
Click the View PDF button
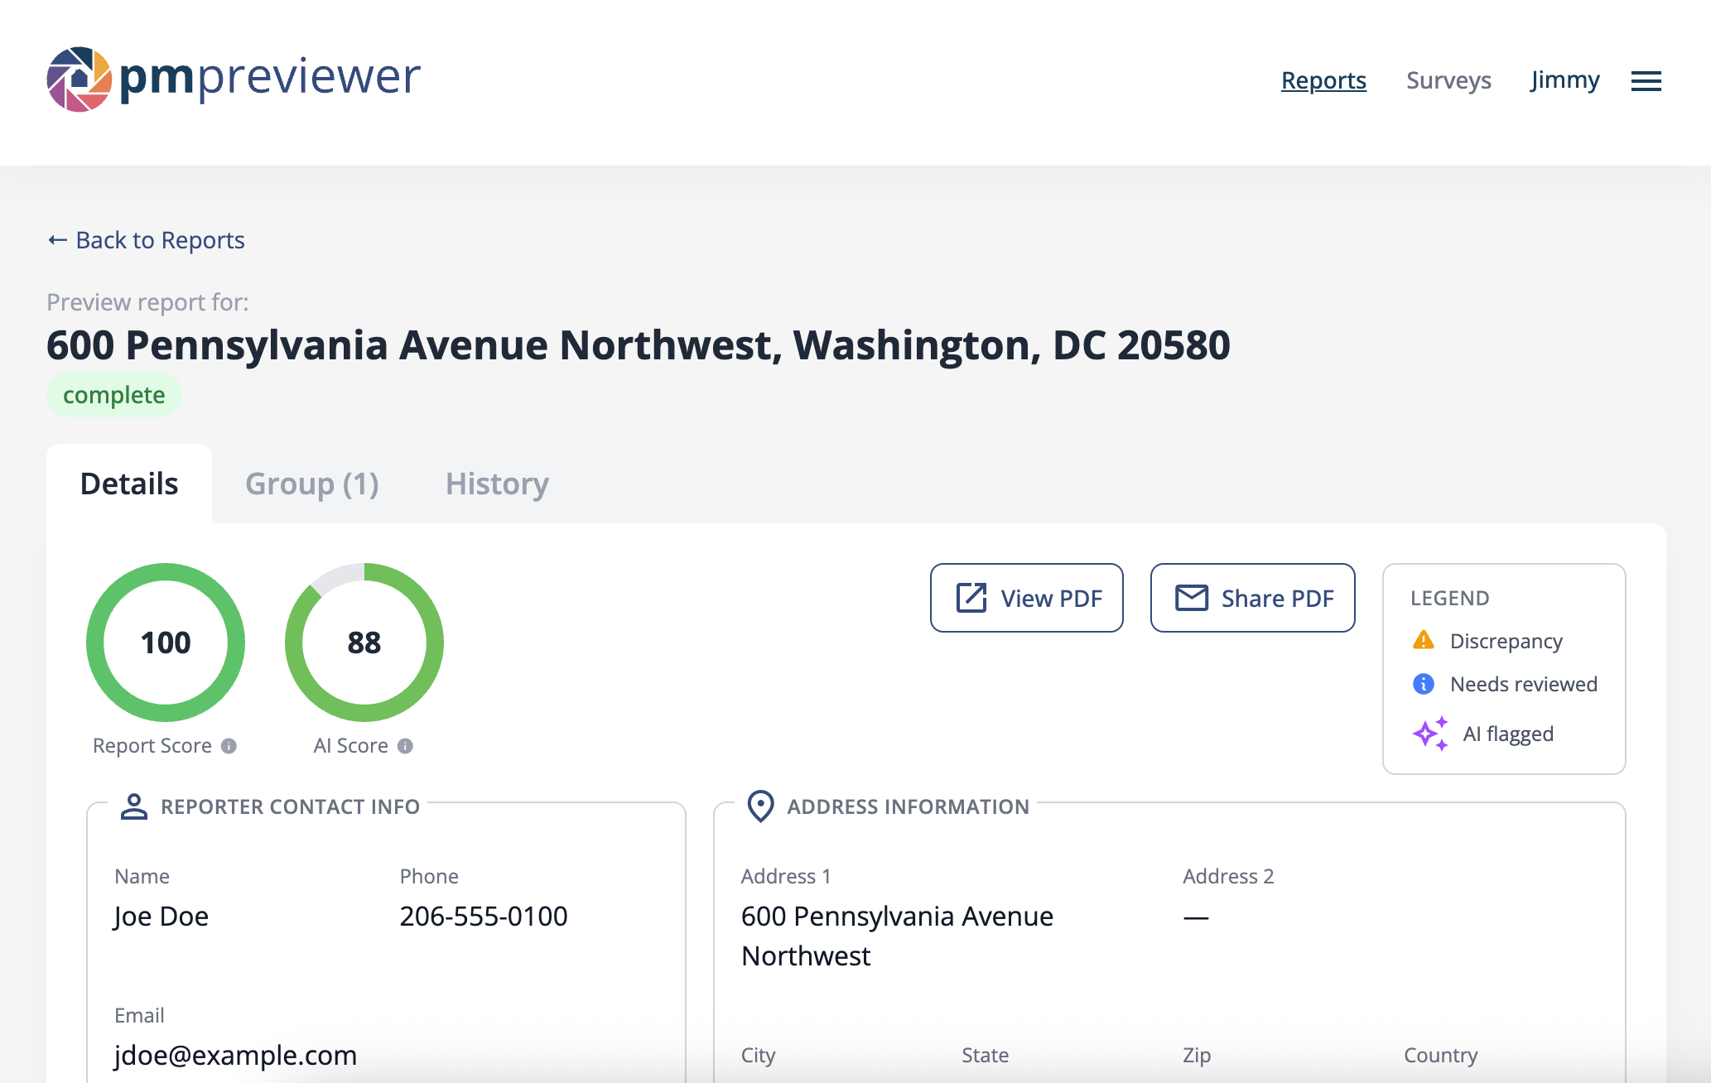(x=1027, y=598)
